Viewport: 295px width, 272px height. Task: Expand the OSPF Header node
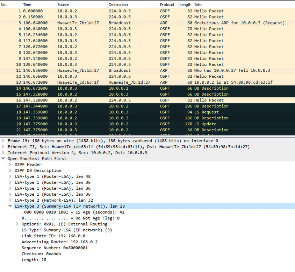pyautogui.click(x=10, y=165)
